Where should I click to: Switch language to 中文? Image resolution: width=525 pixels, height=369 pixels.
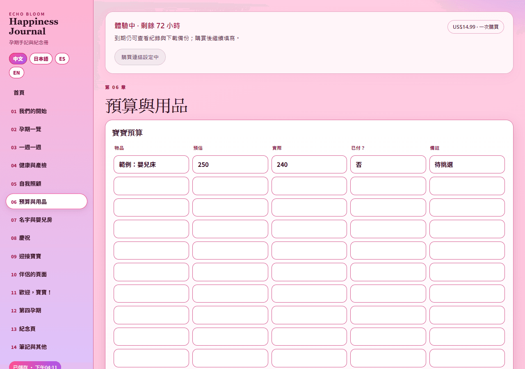coord(18,59)
